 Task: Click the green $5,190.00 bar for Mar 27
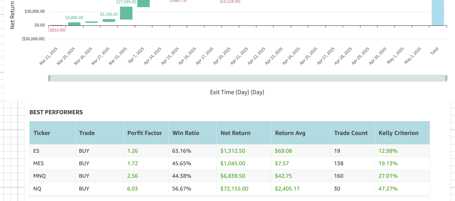pos(109,20)
